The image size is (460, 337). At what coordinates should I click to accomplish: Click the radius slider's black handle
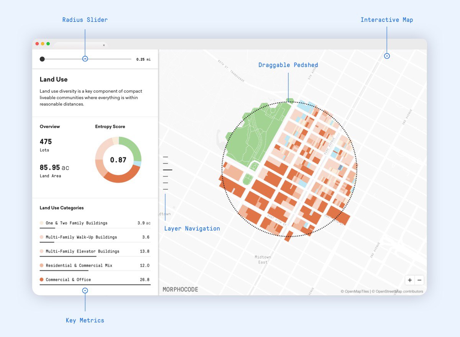pyautogui.click(x=42, y=59)
